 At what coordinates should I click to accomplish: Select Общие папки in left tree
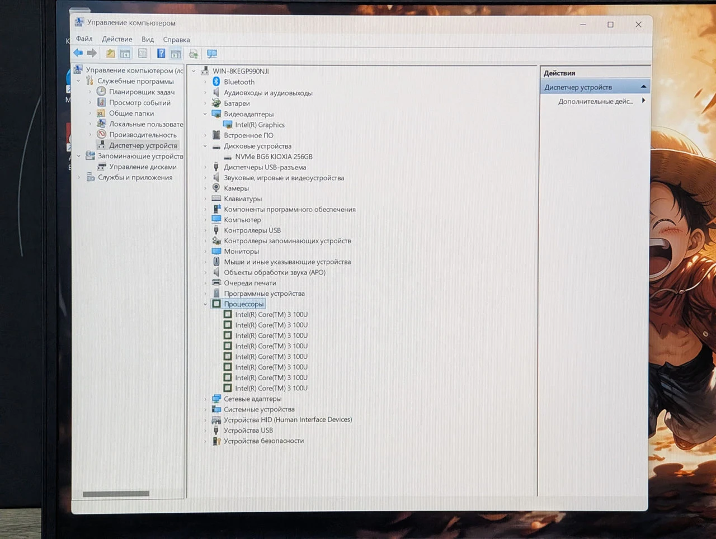[x=131, y=113]
